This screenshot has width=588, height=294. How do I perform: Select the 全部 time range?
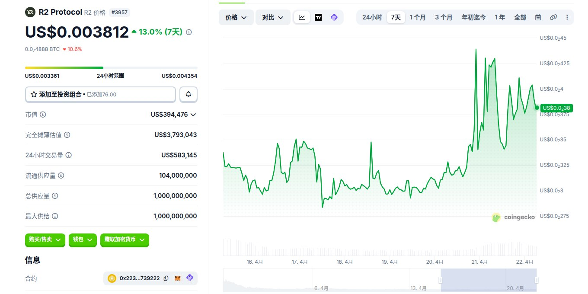click(520, 17)
